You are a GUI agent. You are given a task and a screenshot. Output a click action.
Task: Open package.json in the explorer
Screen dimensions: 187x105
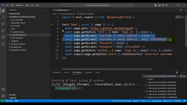pos(16,47)
